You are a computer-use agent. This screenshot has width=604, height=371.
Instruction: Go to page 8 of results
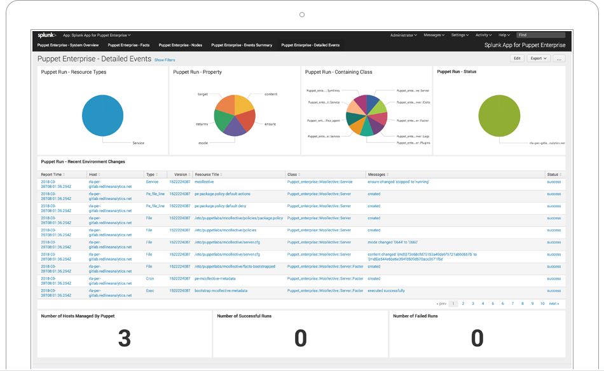pos(523,304)
